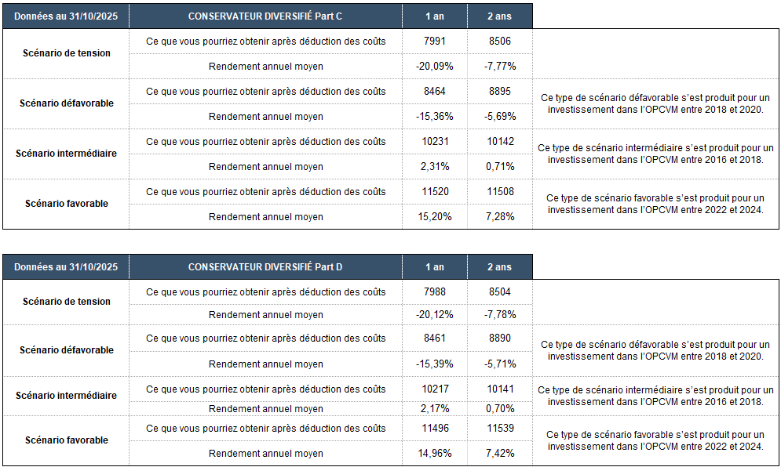781x467 pixels.
Task: Click the 7988 value cell
Action: coord(434,292)
